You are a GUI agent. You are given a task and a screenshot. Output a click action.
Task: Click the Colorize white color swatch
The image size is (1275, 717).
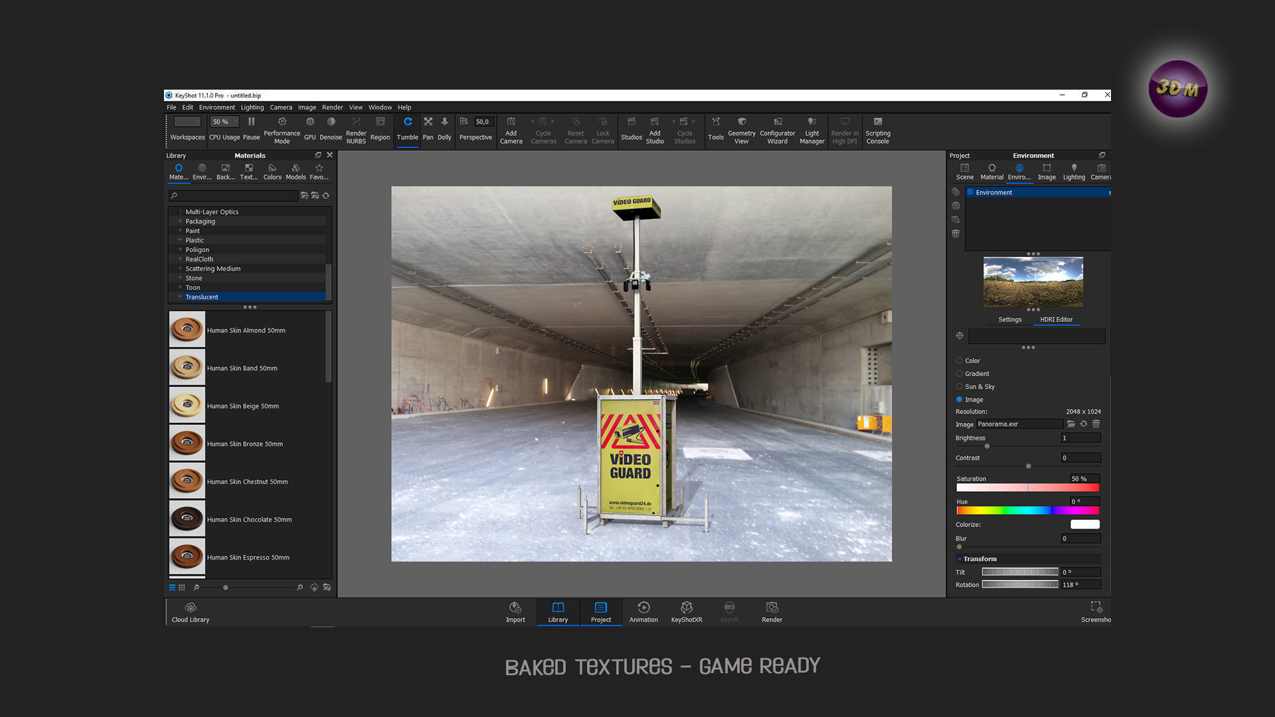1084,524
